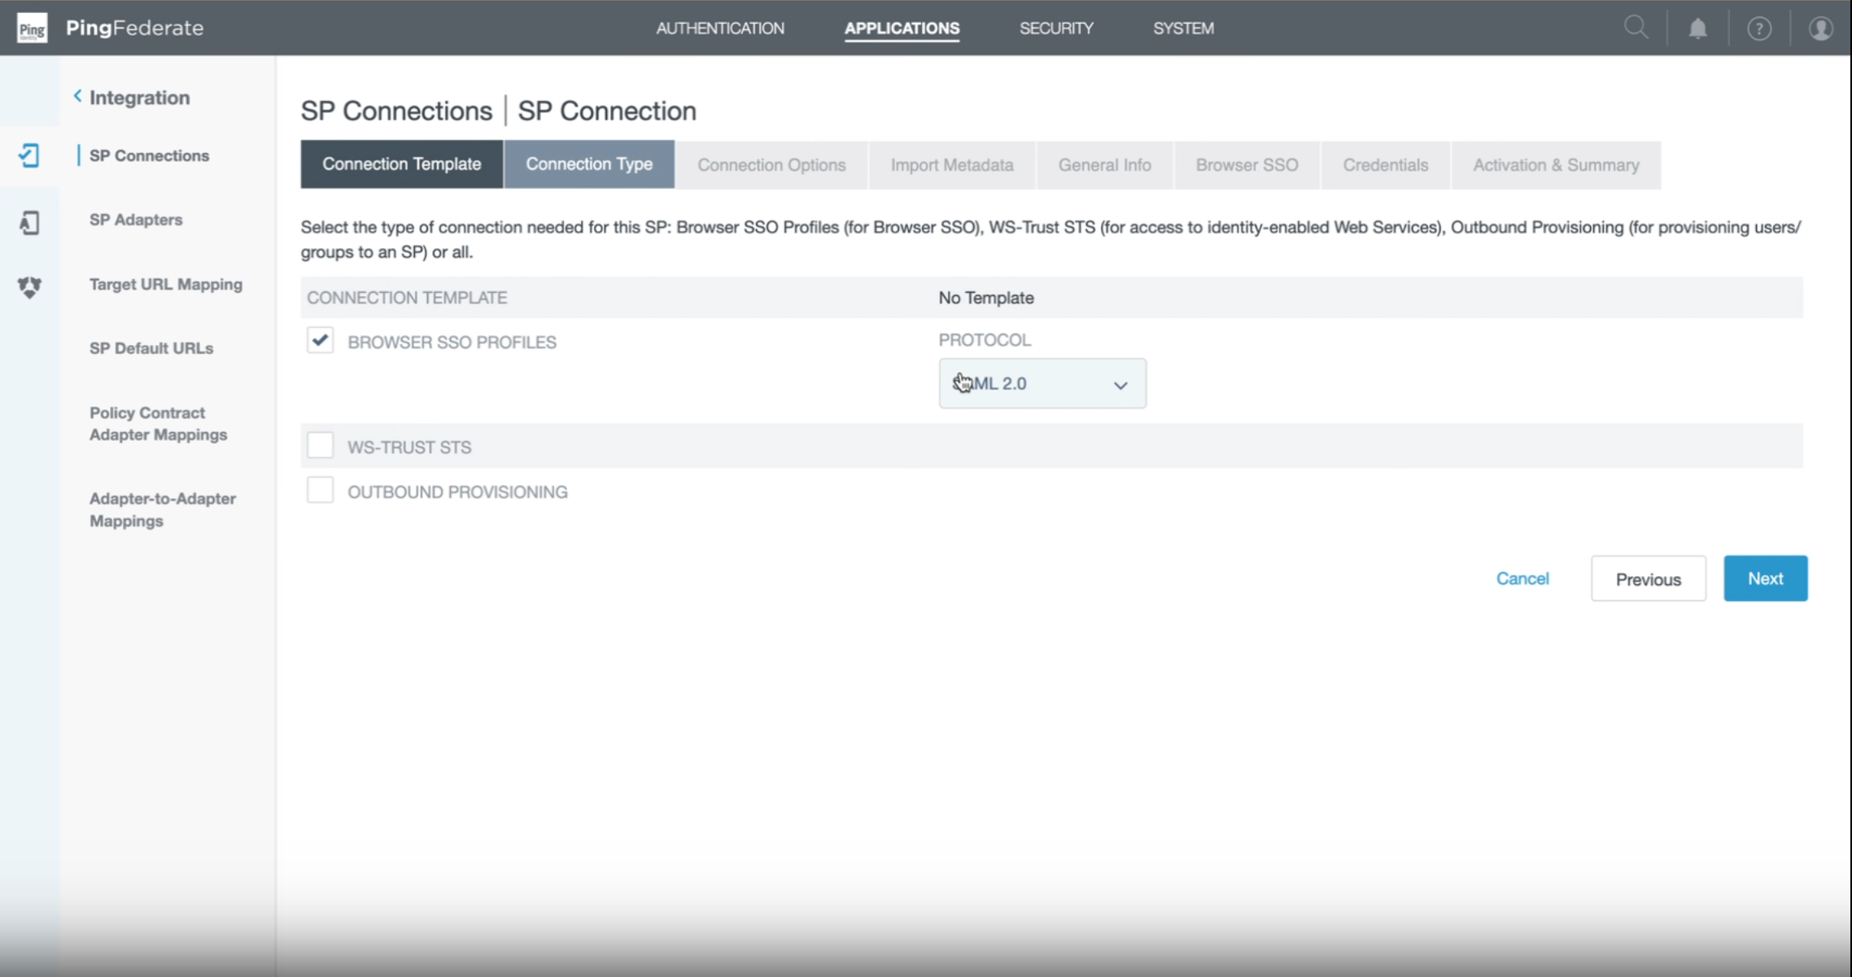Open SP Connections in sidebar
This screenshot has width=1852, height=977.
pos(149,155)
